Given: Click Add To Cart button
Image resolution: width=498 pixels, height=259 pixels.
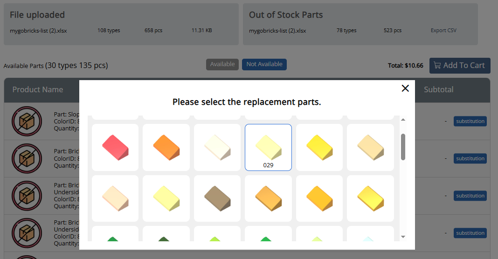Looking at the screenshot, I should coord(460,66).
